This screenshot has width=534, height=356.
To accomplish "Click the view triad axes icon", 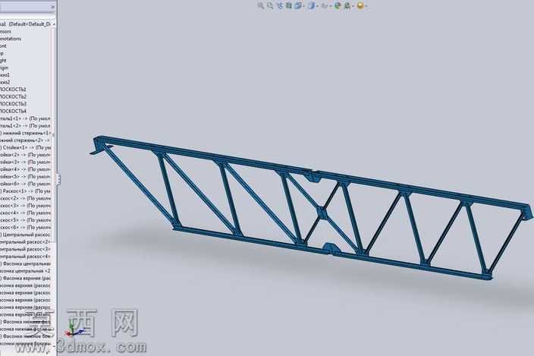I will [75, 329].
